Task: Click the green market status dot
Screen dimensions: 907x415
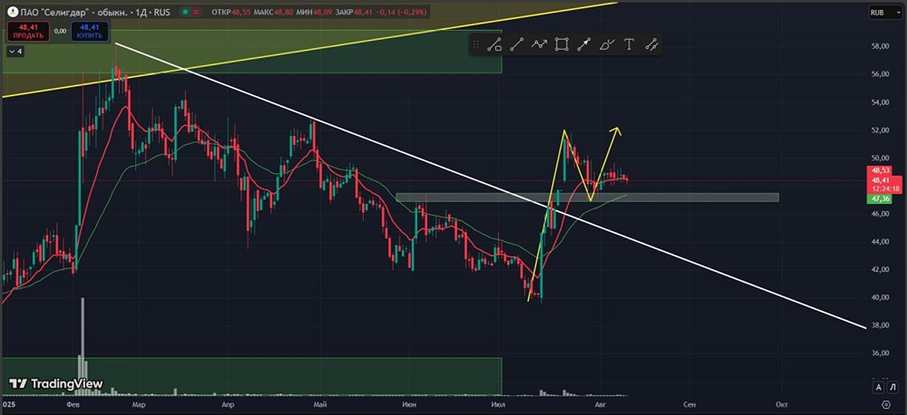Action: point(184,12)
